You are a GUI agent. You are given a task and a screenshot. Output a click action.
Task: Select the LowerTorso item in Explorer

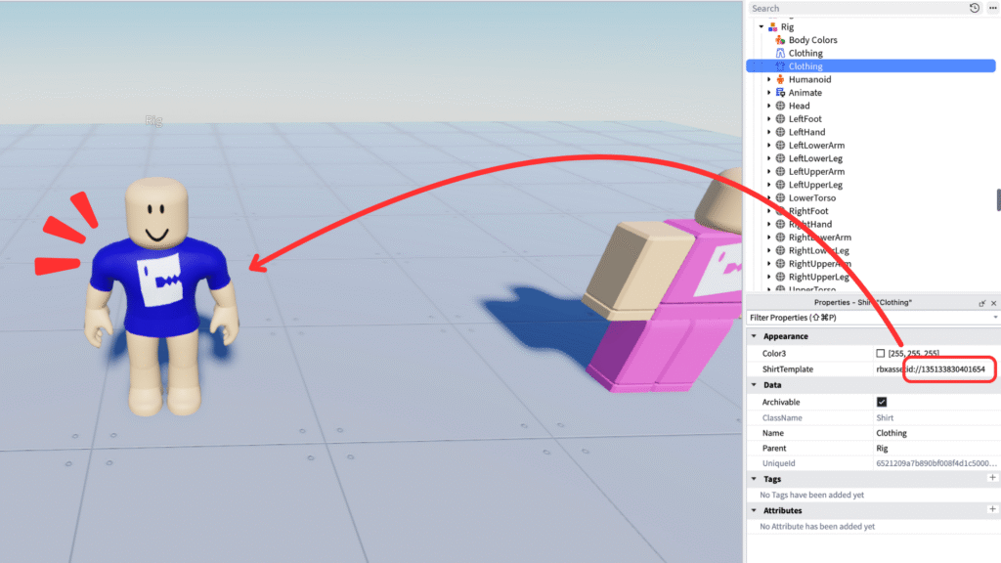tap(811, 197)
